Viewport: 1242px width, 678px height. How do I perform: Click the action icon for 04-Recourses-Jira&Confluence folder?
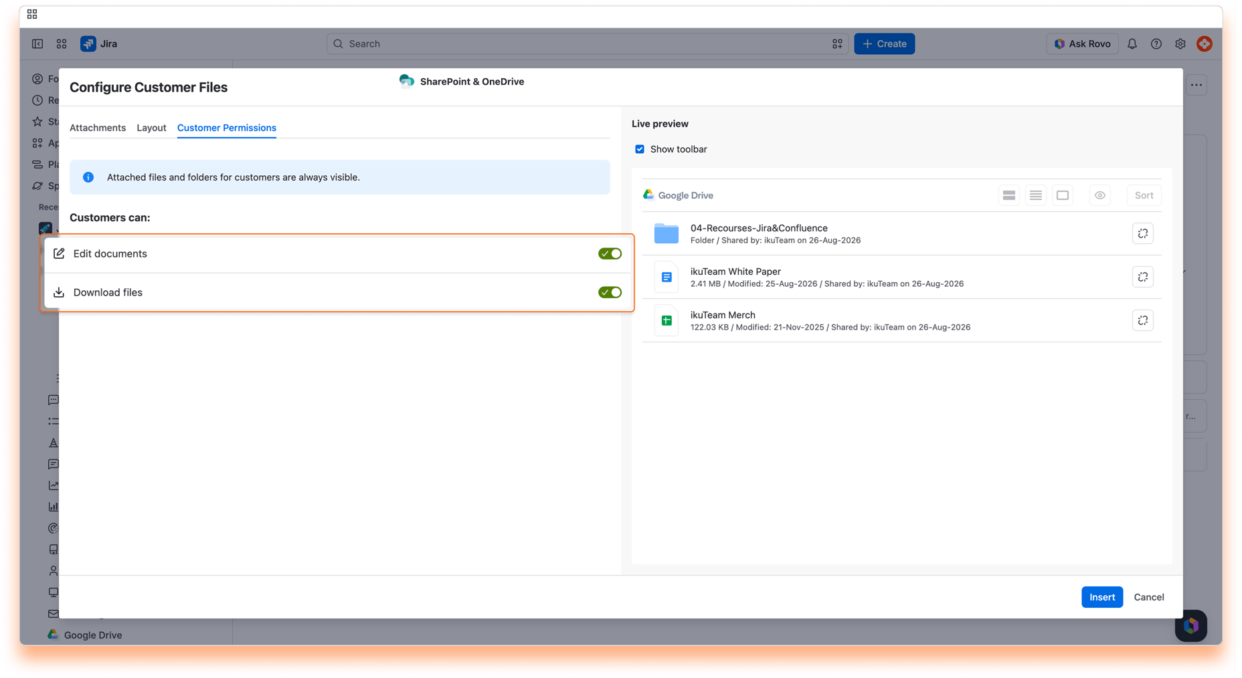tap(1142, 233)
